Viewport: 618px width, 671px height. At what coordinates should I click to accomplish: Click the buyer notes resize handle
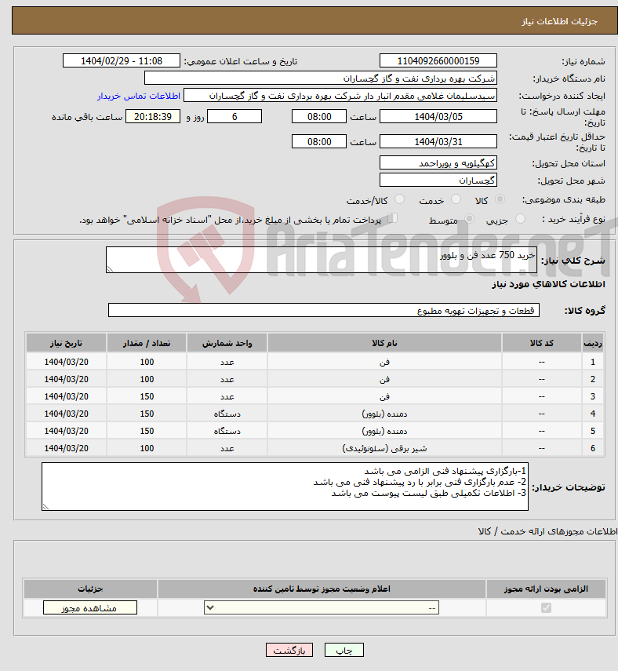tap(45, 507)
